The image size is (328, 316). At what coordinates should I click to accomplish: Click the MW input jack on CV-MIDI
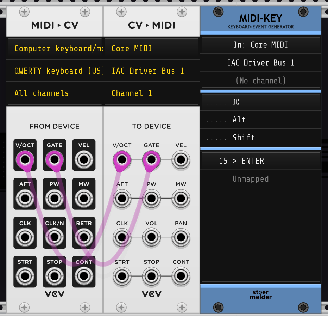[x=181, y=199]
